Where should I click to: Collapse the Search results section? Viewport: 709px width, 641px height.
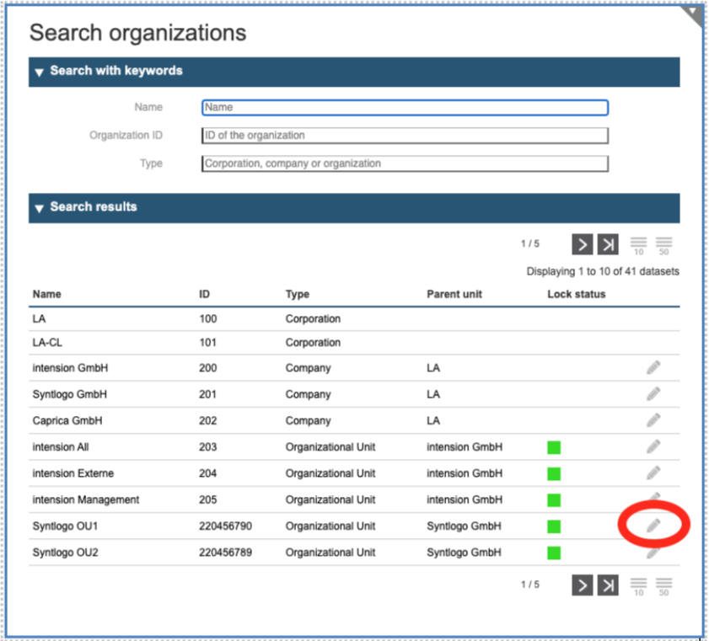pyautogui.click(x=39, y=208)
